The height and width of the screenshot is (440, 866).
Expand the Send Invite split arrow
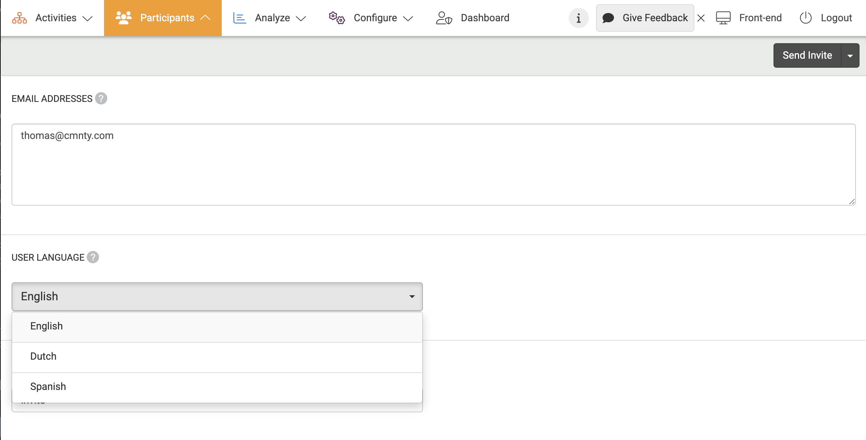pyautogui.click(x=850, y=55)
